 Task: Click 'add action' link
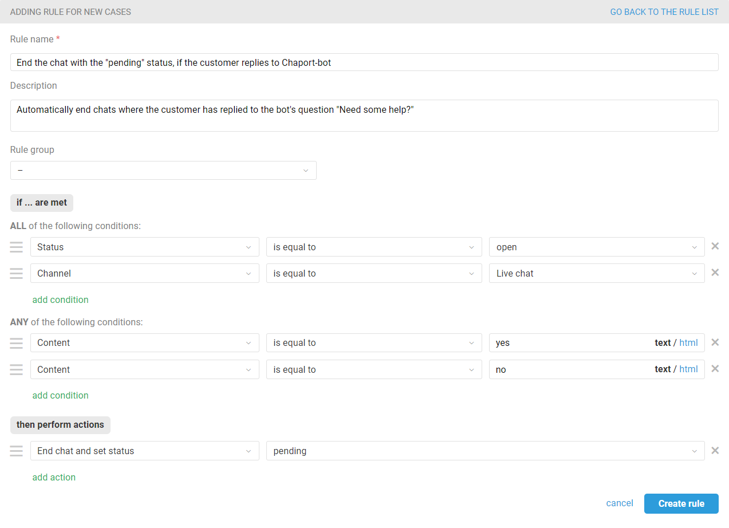tap(54, 477)
